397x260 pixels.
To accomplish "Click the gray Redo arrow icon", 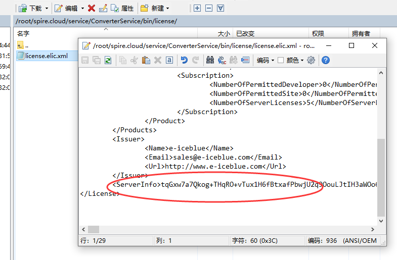I will pos(195,60).
